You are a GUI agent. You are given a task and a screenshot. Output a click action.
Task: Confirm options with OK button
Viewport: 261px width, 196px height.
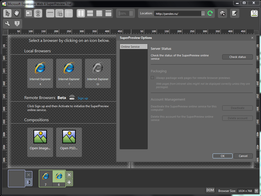click(222, 156)
